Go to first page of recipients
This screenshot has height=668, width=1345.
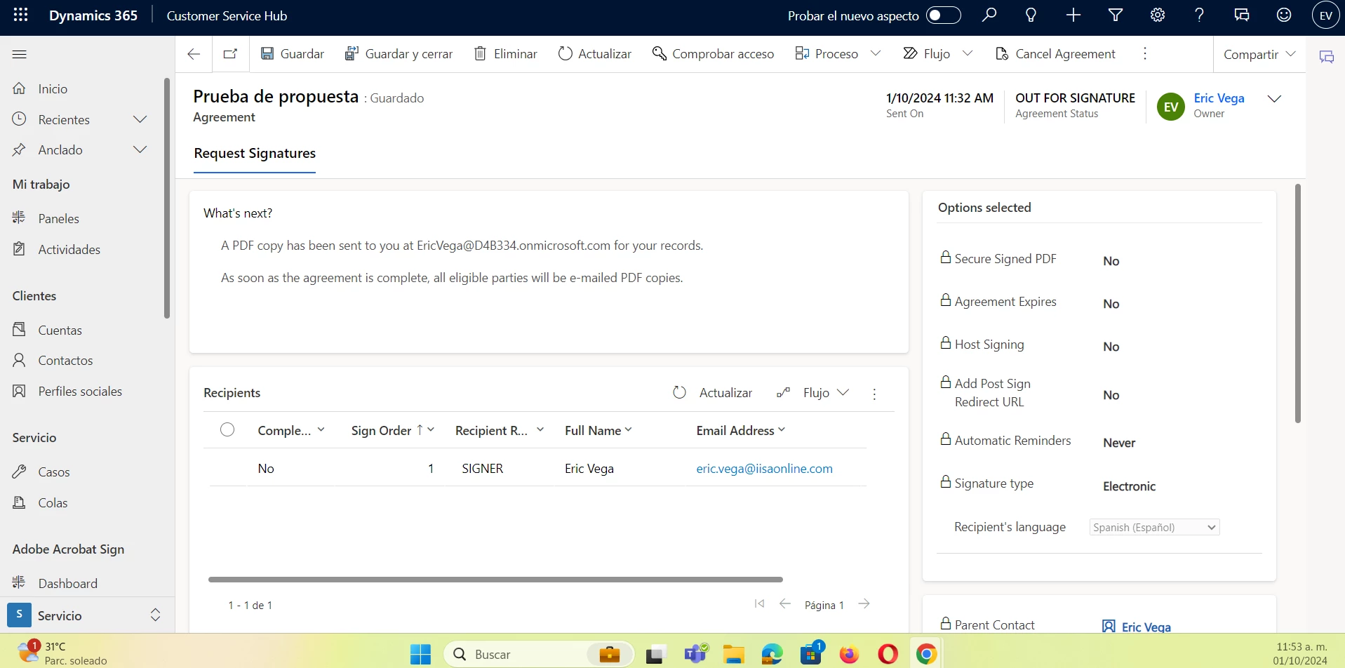click(x=759, y=603)
